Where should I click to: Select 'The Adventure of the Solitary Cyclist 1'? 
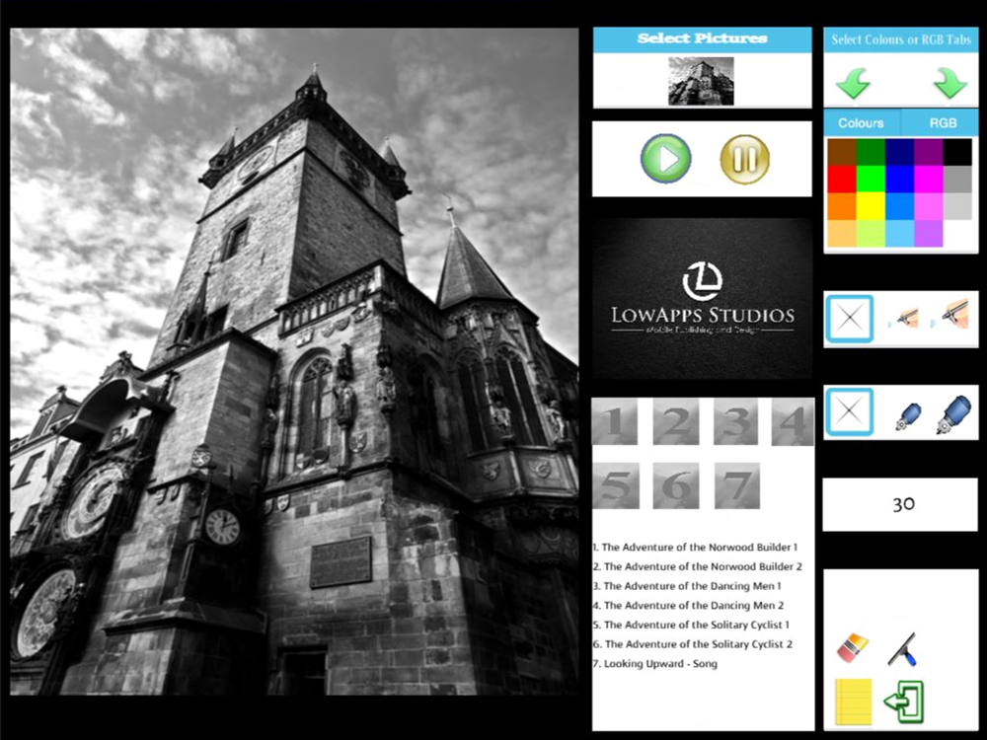(x=691, y=625)
